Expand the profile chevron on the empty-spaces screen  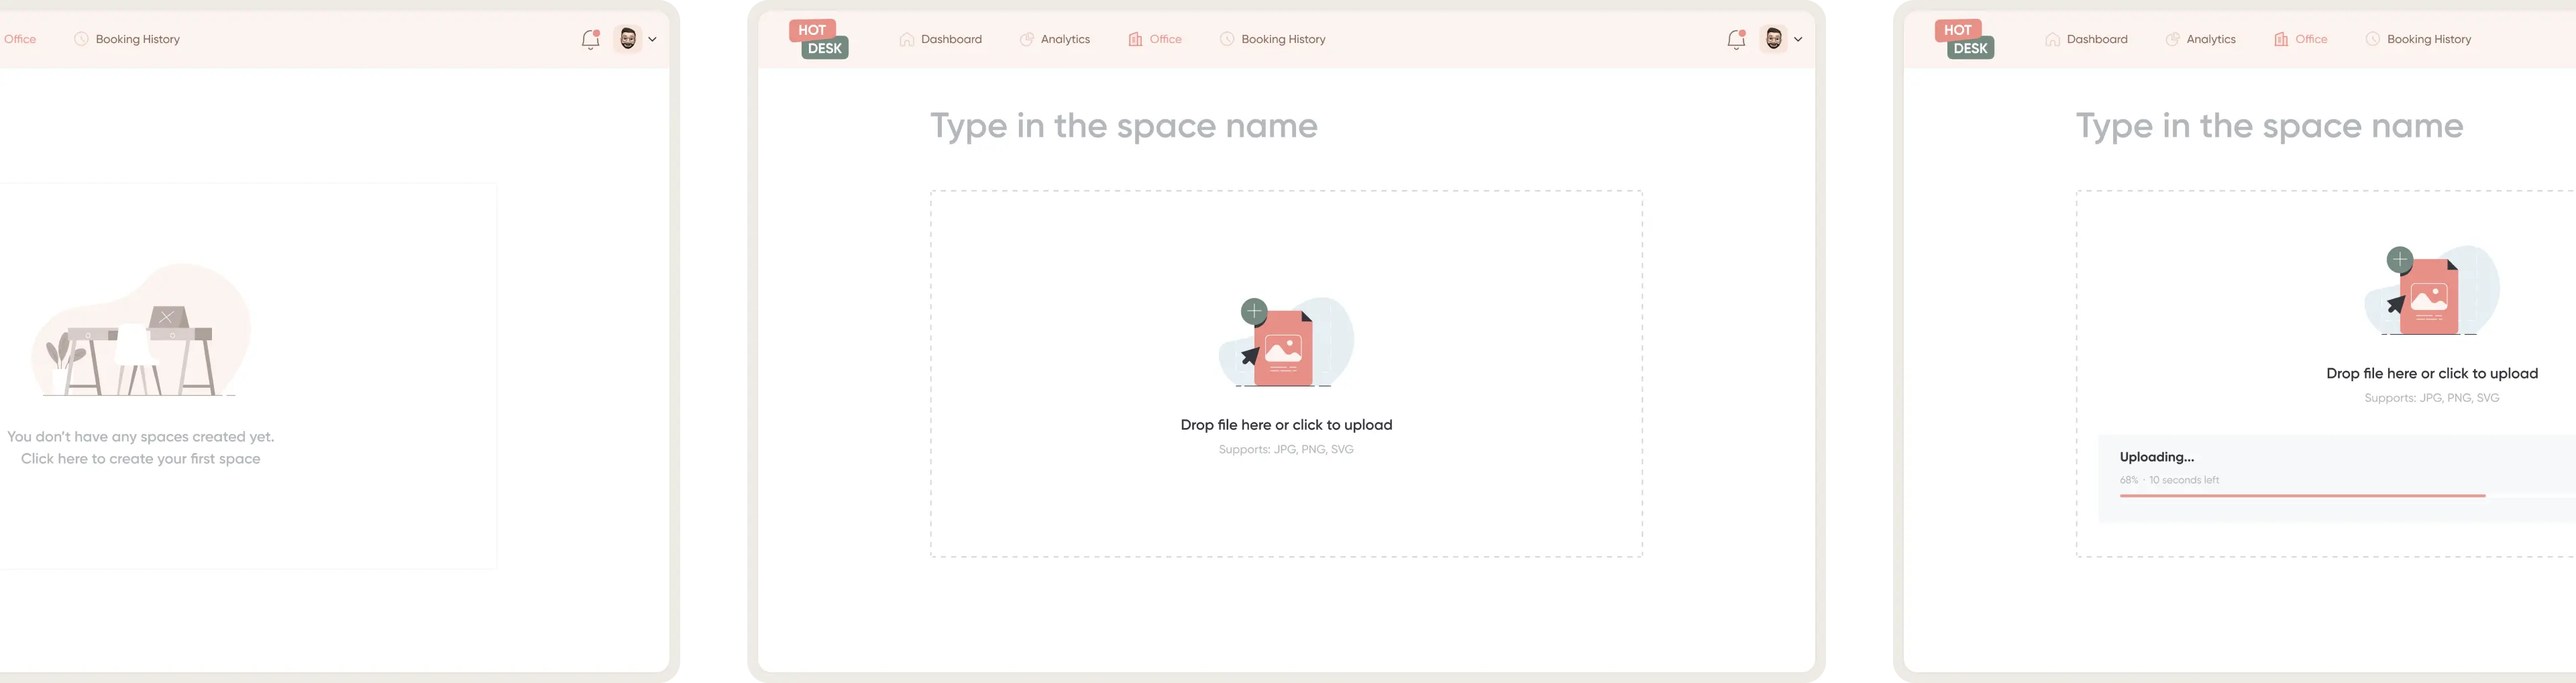pos(653,39)
